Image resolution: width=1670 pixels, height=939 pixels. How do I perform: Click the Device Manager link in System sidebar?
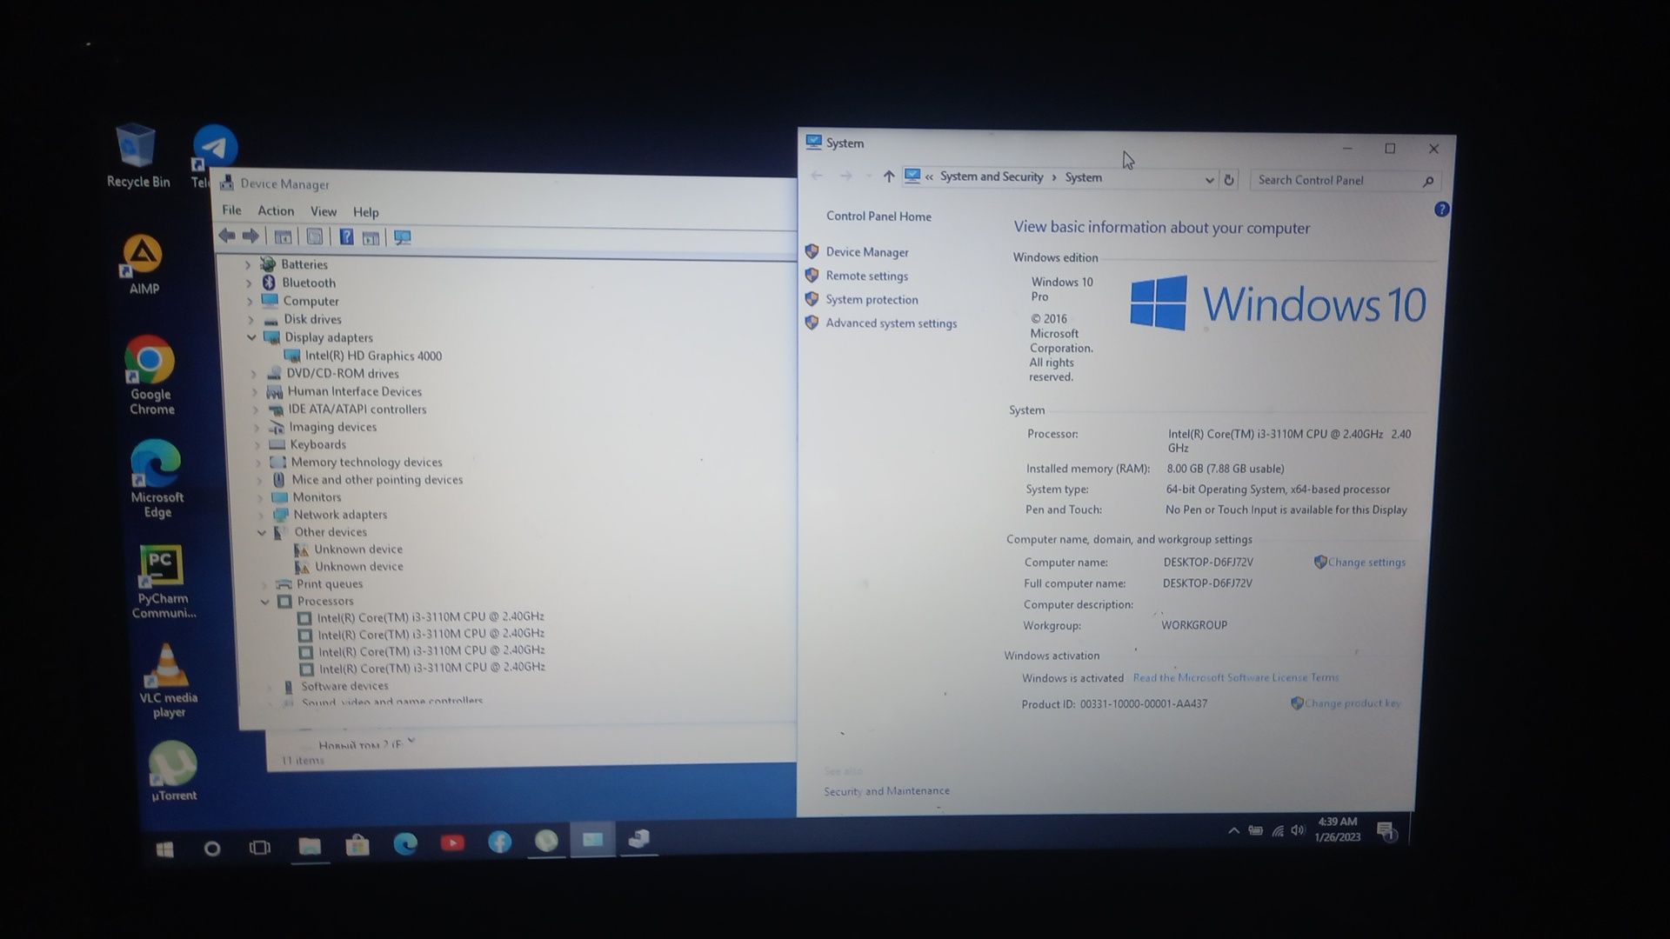tap(867, 252)
